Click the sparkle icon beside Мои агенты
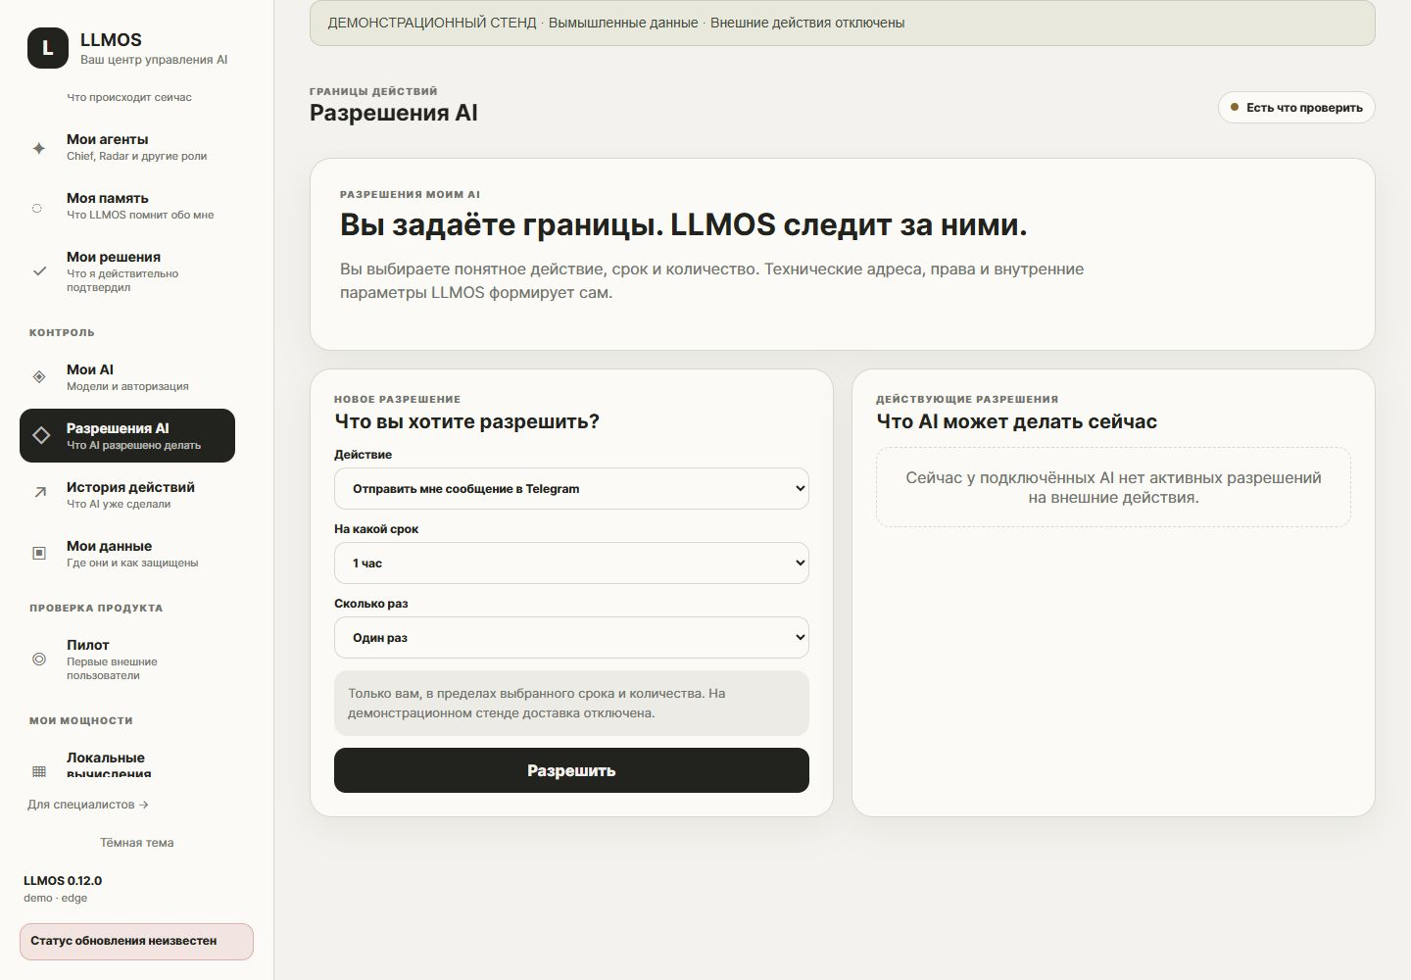 pyautogui.click(x=39, y=148)
